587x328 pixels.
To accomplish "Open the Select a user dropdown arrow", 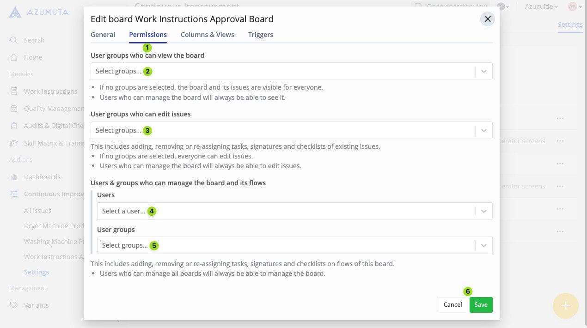I will 483,211.
